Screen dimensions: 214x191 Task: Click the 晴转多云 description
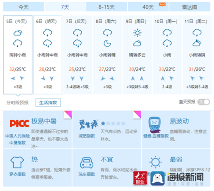137,55
